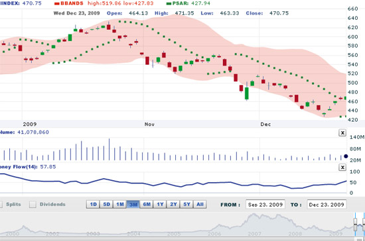Select the 3M time range
The height and width of the screenshot is (241, 365).
(133, 205)
